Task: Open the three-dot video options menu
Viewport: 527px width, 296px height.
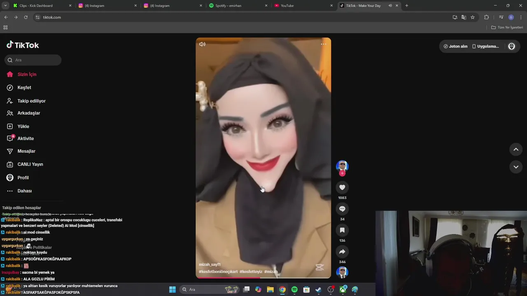Action: (x=323, y=44)
